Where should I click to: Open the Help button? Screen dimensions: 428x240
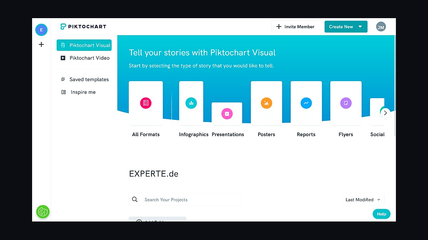[382, 214]
